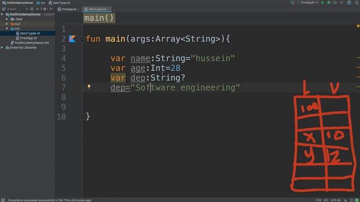Viewport: 360px width, 202px height.
Task: Click DataTypes.kt in the navigation breadcrumb bar
Action: pos(60,3)
